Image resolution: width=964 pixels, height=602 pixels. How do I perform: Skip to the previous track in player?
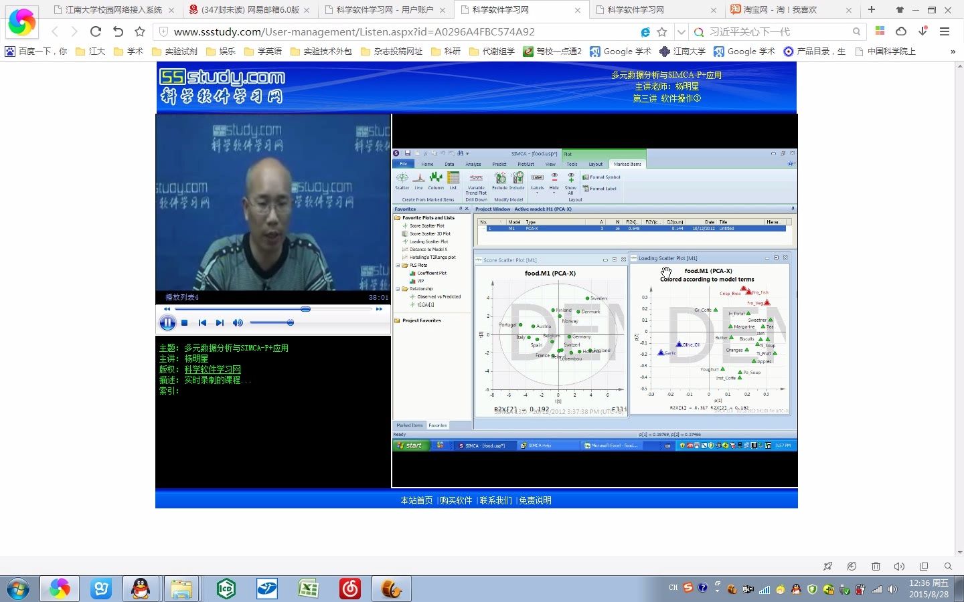[202, 322]
